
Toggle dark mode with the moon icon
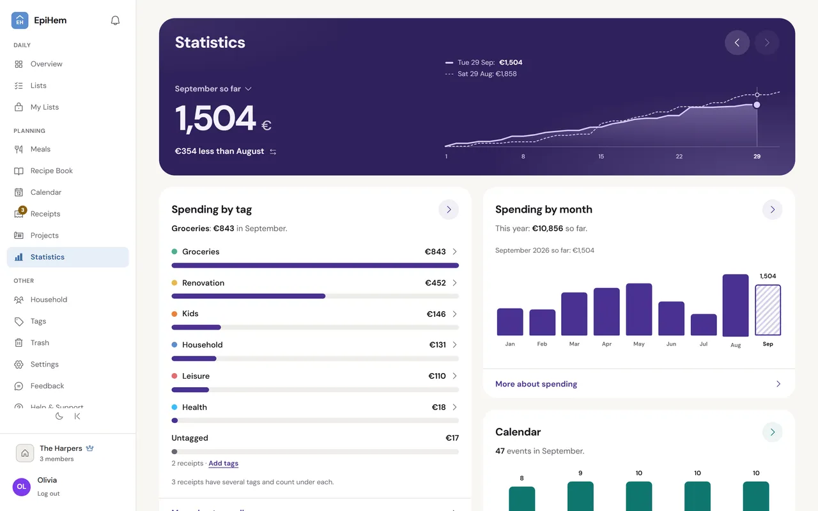pyautogui.click(x=59, y=416)
